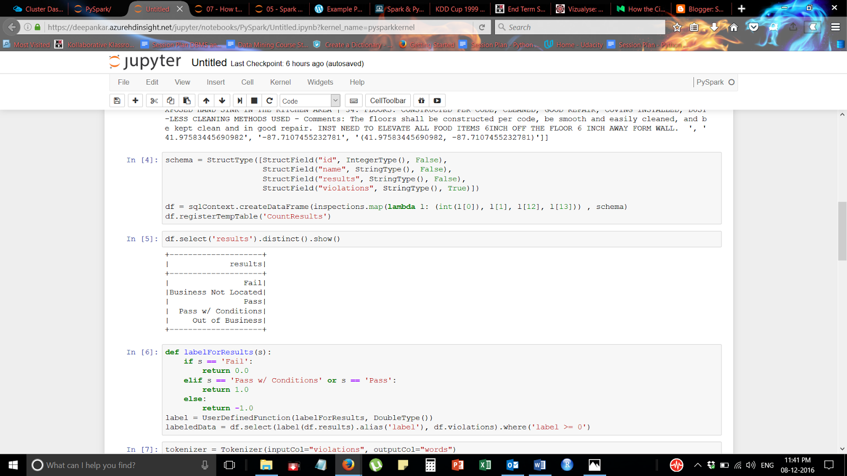Open the Firefox hamburger menu

coord(835,27)
